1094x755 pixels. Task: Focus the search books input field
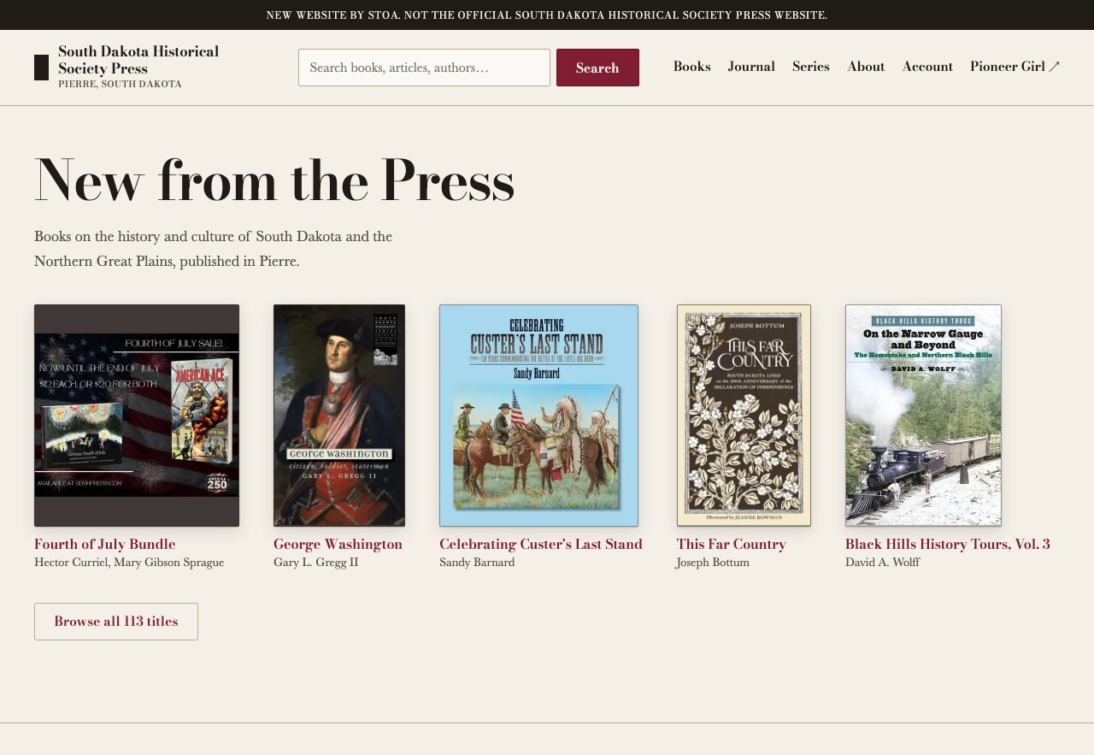pyautogui.click(x=424, y=68)
